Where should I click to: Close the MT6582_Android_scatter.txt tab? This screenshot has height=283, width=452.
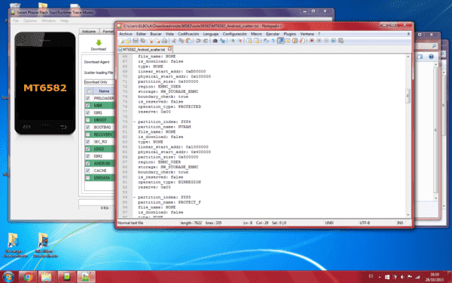click(x=169, y=49)
